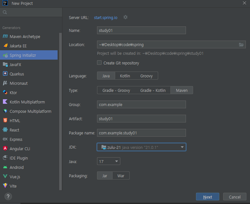Close the New Project dialog
This screenshot has height=204, width=250.
(x=245, y=3)
